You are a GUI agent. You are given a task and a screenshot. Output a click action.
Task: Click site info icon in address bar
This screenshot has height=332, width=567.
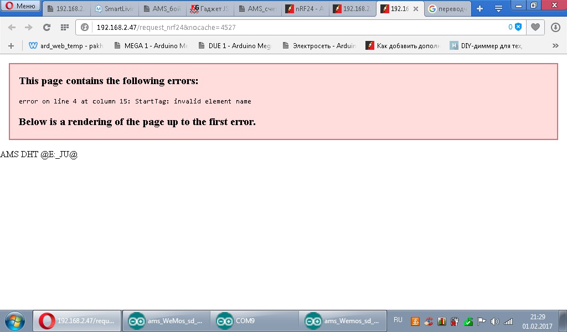[x=85, y=28]
